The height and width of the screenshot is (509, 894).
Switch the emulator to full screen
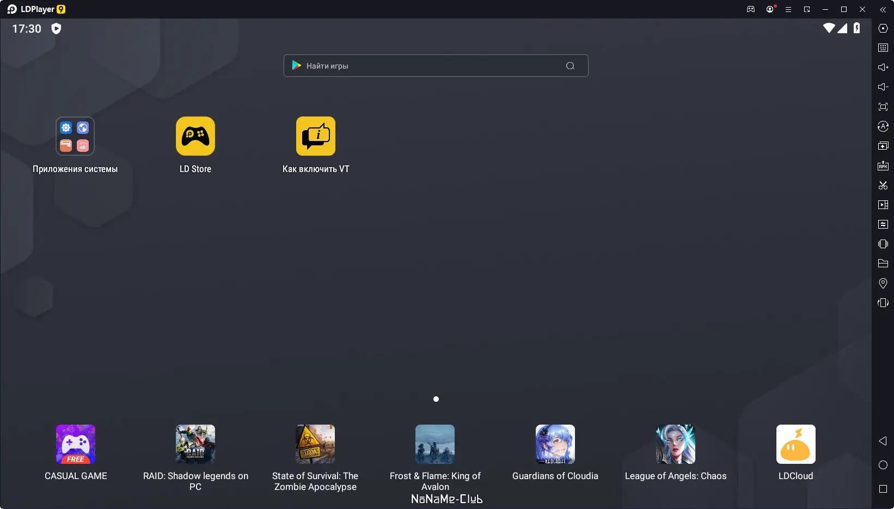coord(883,107)
